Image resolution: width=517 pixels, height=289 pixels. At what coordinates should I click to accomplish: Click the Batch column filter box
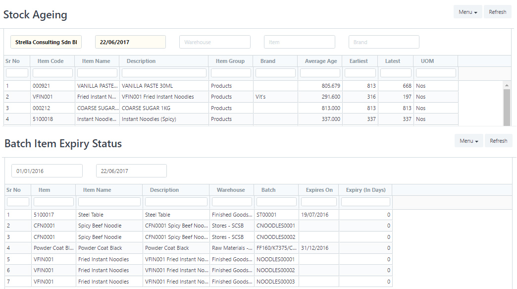[x=276, y=202]
